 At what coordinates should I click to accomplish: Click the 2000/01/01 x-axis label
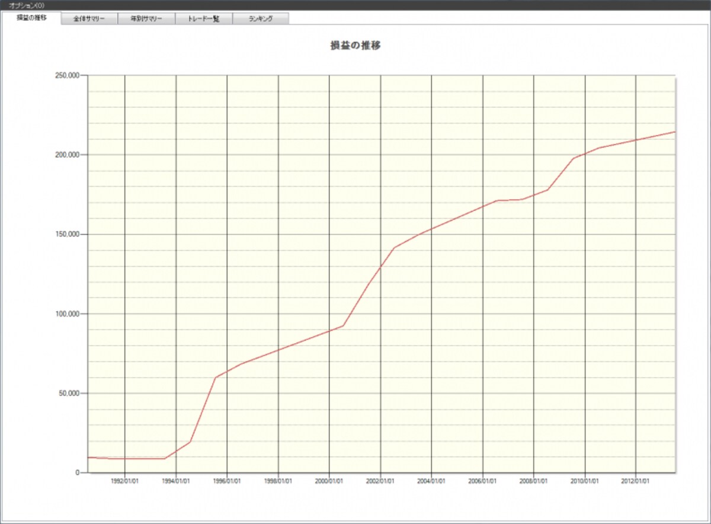point(329,482)
